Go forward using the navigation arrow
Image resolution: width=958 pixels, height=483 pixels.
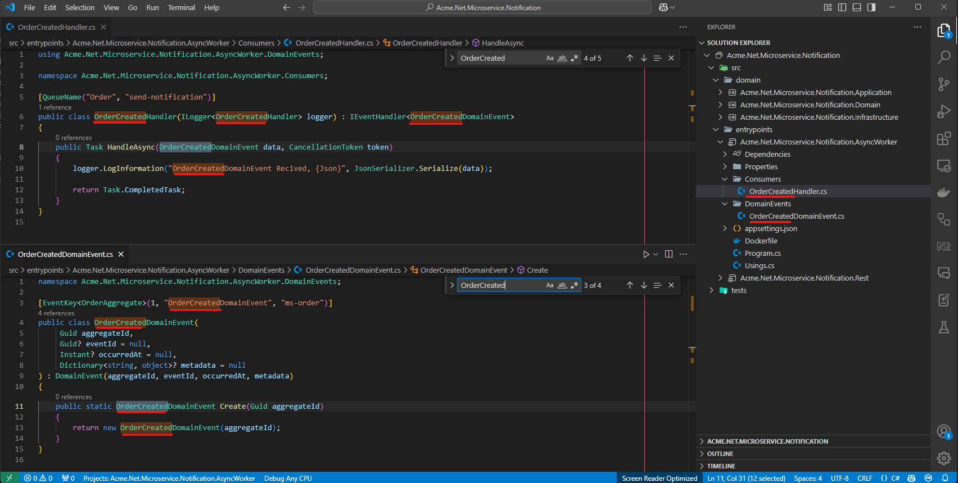[x=301, y=7]
